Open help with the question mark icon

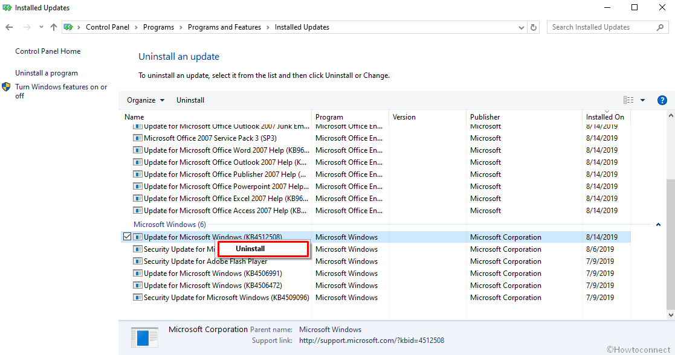tap(662, 100)
